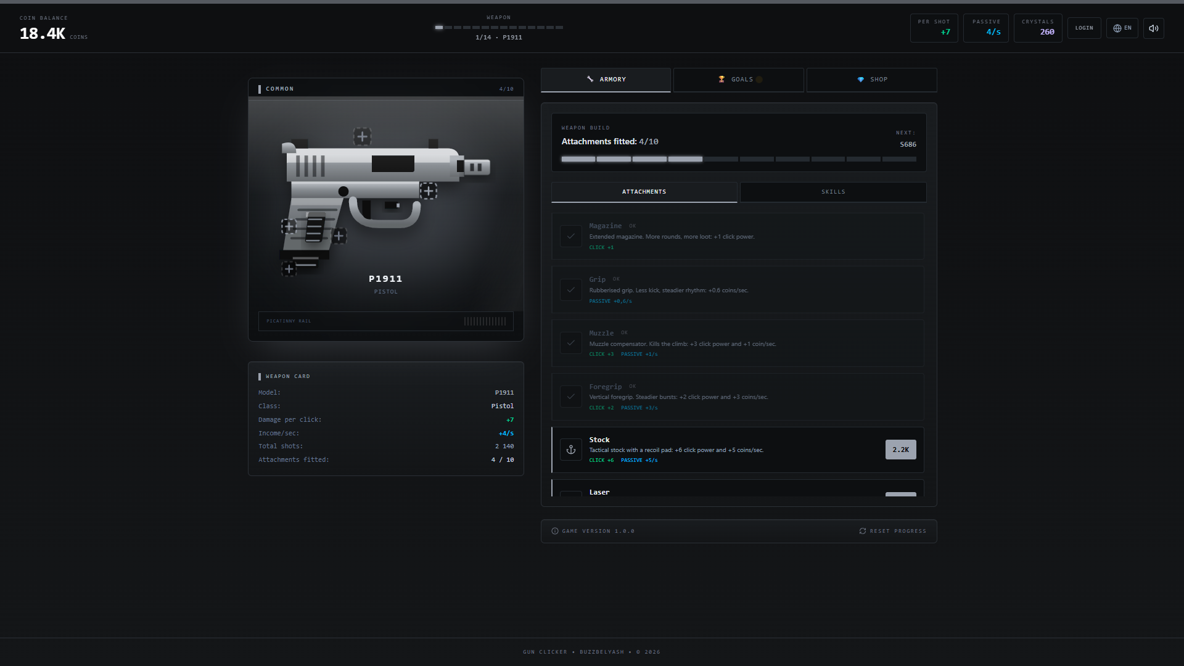The image size is (1184, 666).
Task: Click the Game Version info icon
Action: 555,531
